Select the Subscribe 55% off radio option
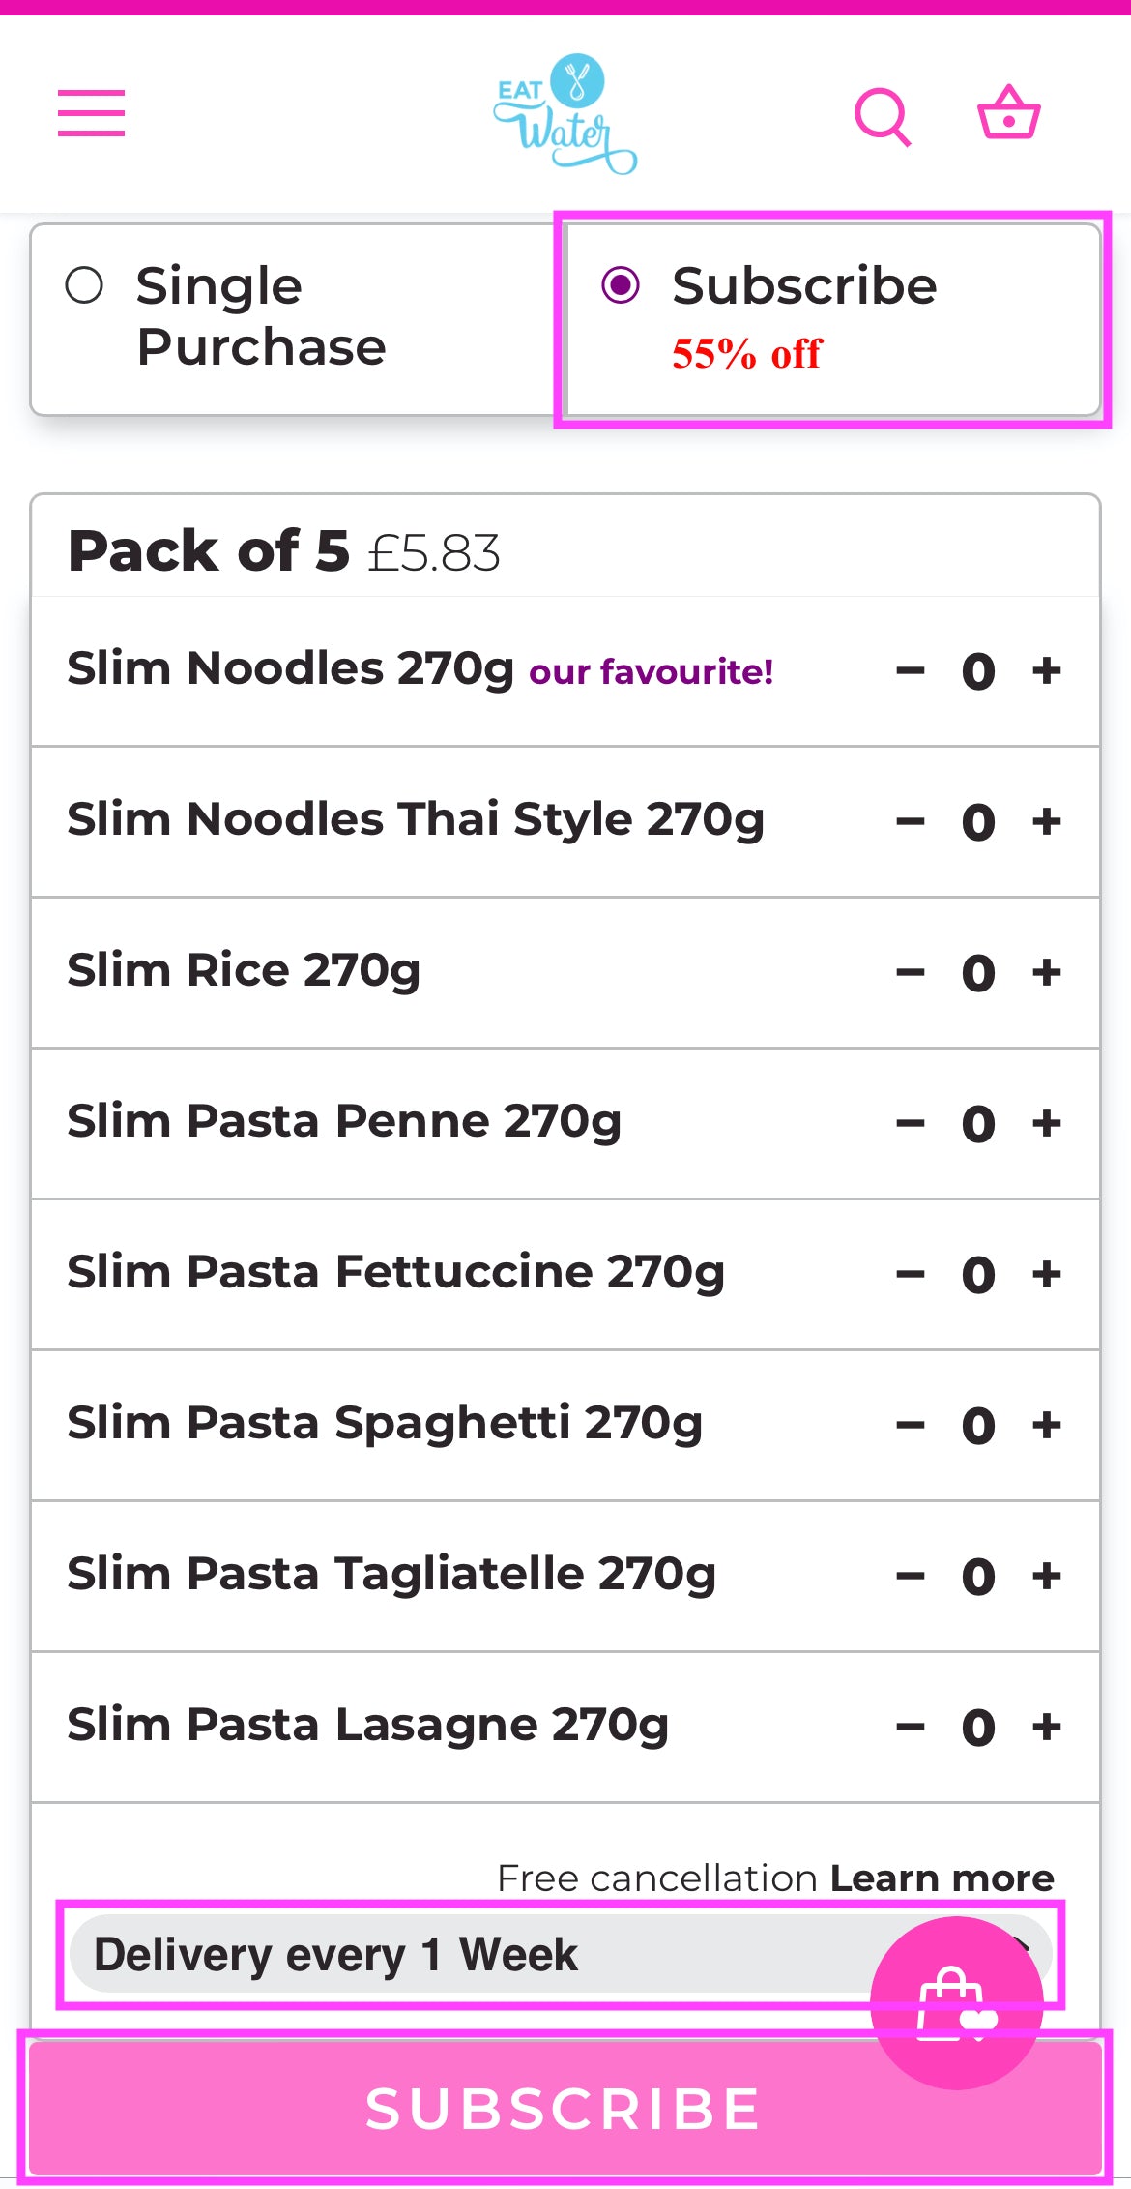 click(x=621, y=285)
